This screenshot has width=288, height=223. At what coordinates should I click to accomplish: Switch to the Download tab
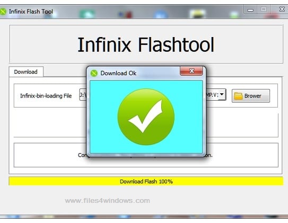(x=26, y=72)
